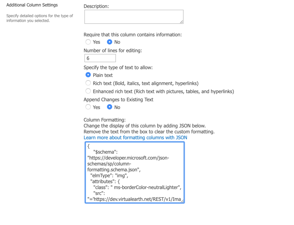
Task: Click the "Remove the text from the box" instruction
Action: coord(149,132)
